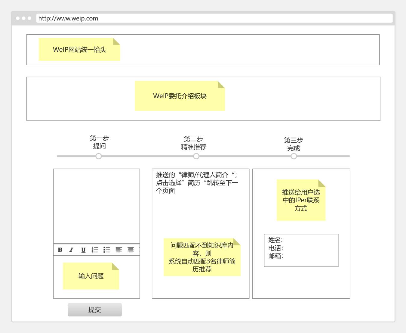Select the 系统自动匹配3名律师 sticky note
This screenshot has height=333, width=406.
[202, 257]
